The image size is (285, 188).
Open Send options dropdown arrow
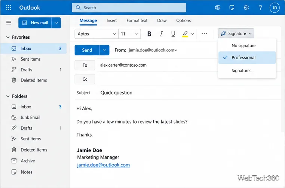104,50
